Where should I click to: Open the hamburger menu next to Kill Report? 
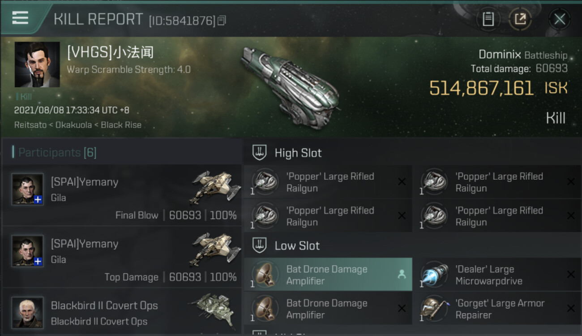click(20, 18)
